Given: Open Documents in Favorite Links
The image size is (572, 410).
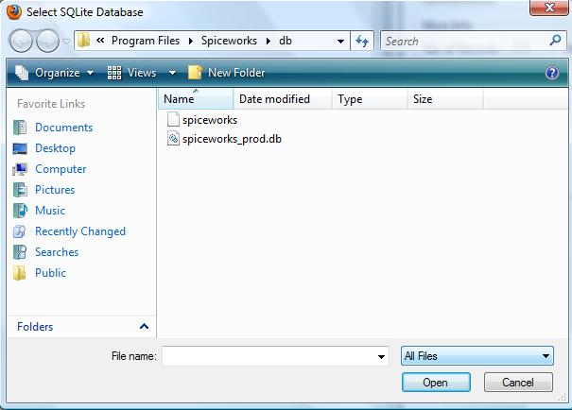Looking at the screenshot, I should (x=64, y=128).
